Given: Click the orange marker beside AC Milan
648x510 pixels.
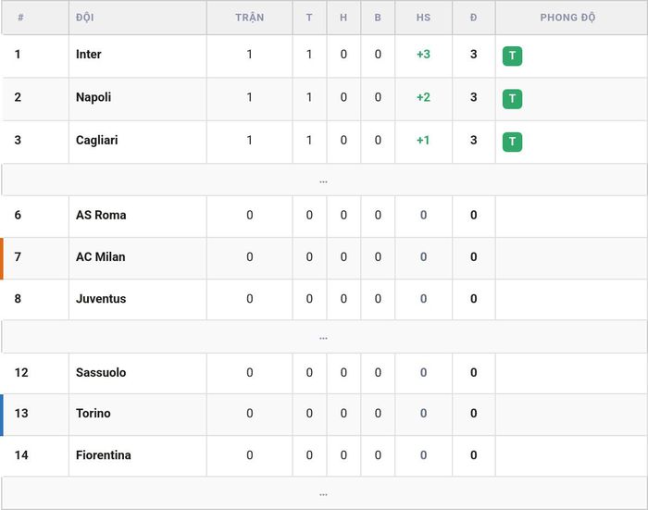Looking at the screenshot, I should click(2, 258).
